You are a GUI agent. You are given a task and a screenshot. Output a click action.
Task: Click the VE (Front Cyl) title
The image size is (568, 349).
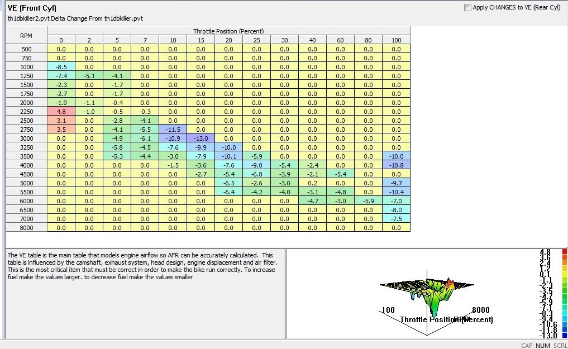tap(32, 8)
